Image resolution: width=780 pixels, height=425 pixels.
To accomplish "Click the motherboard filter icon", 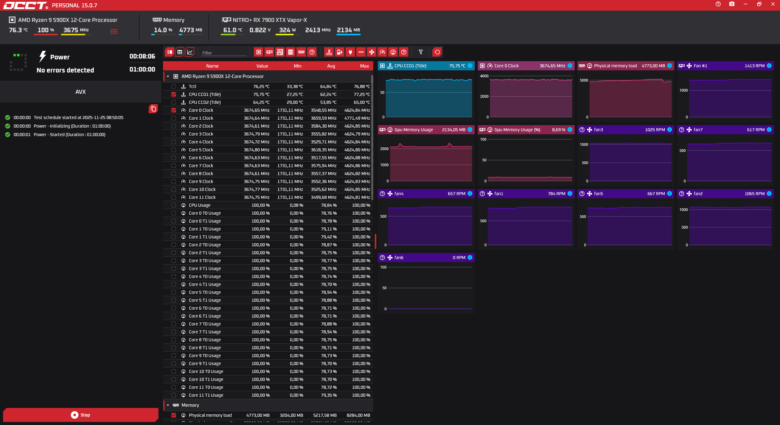I will [280, 52].
